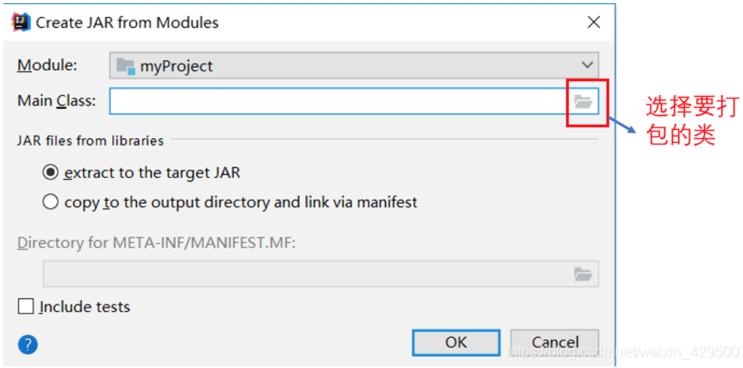The image size is (743, 368).
Task: Click the module folder icon beside myProject
Action: tap(126, 66)
